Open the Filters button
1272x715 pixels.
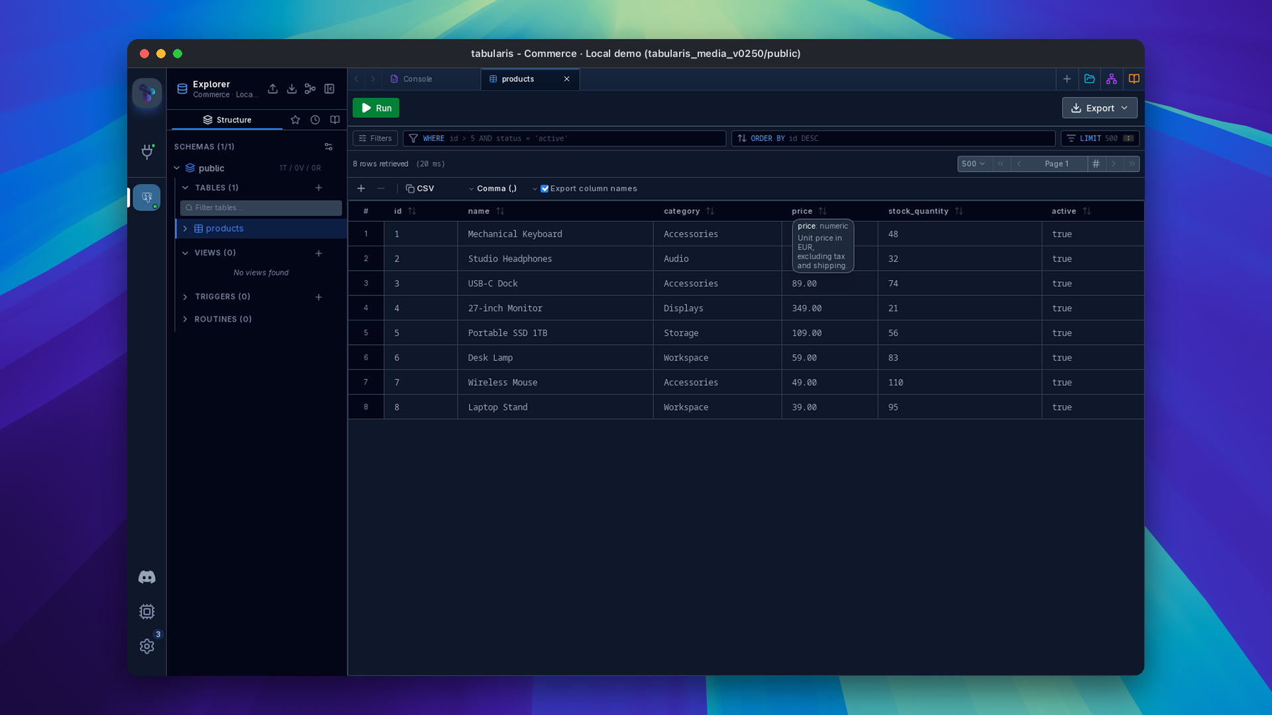click(x=375, y=138)
